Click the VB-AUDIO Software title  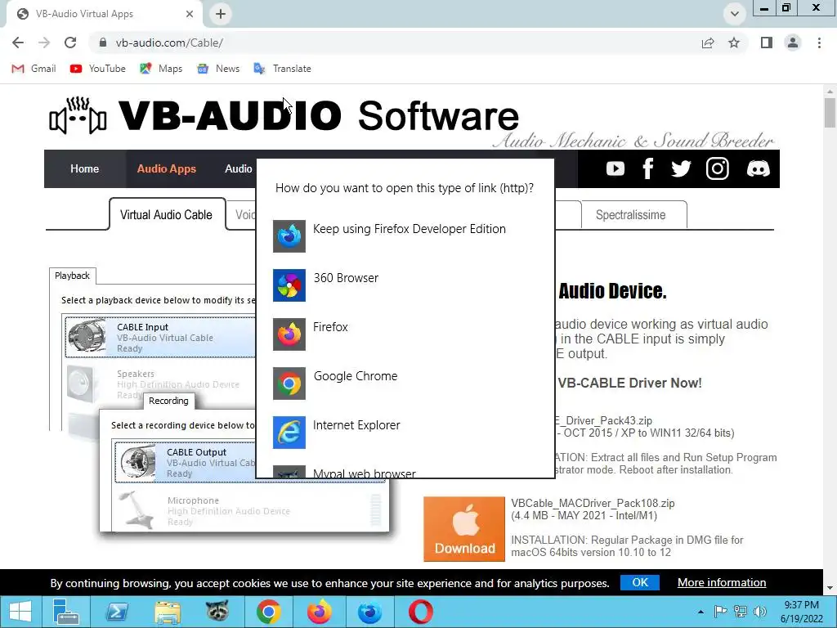[x=318, y=115]
